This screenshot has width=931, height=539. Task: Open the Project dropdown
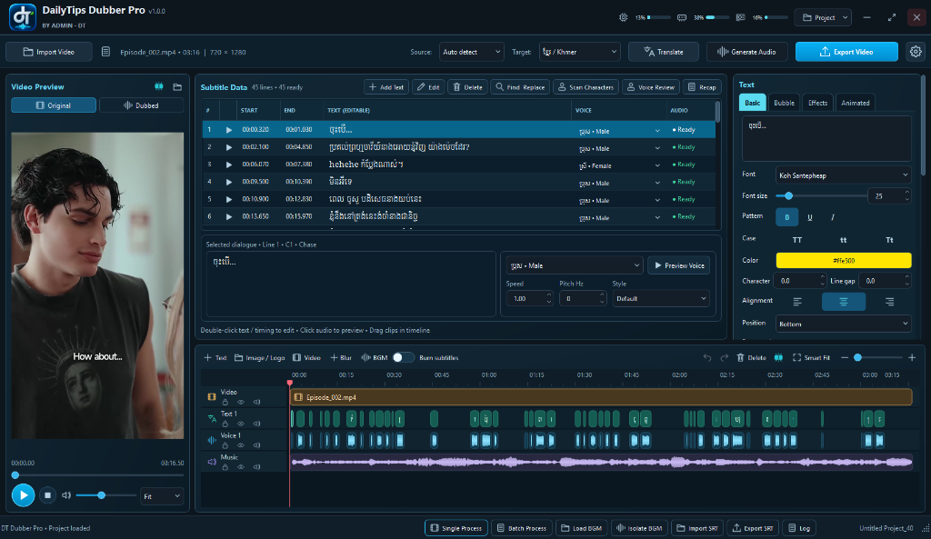click(824, 17)
